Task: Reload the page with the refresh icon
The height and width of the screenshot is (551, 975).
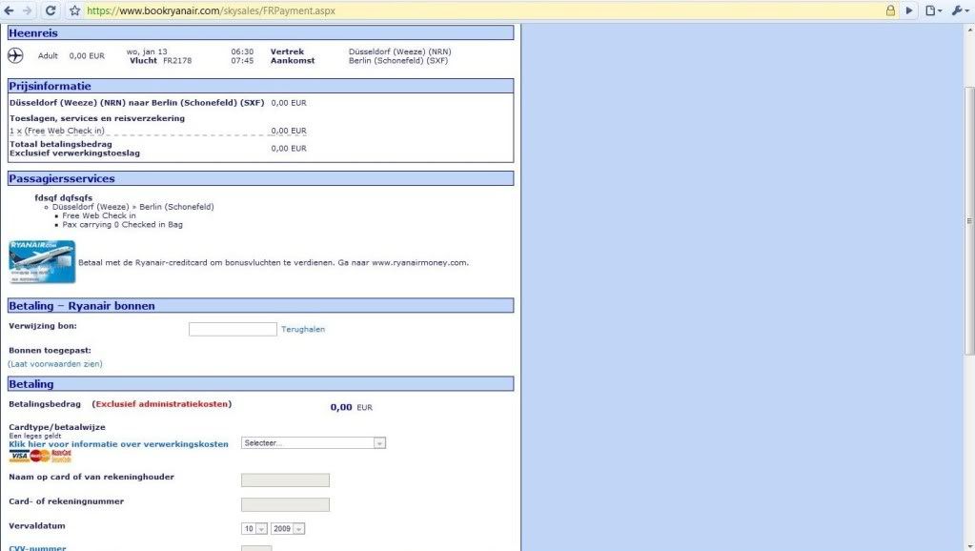Action: [51, 10]
